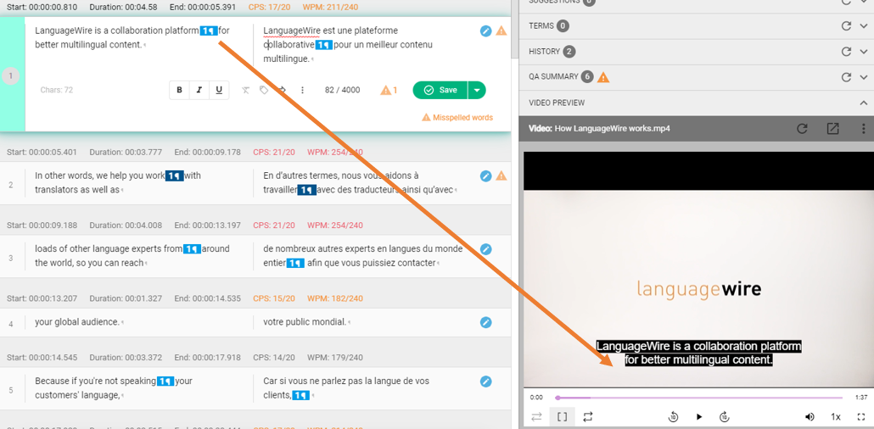The width and height of the screenshot is (874, 429).
Task: Expand the Terms panel
Action: pos(864,26)
